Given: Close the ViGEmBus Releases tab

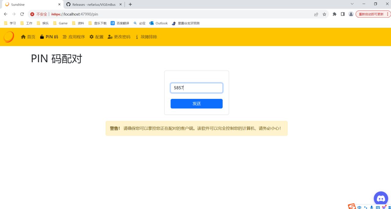Looking at the screenshot, I should pos(120,5).
